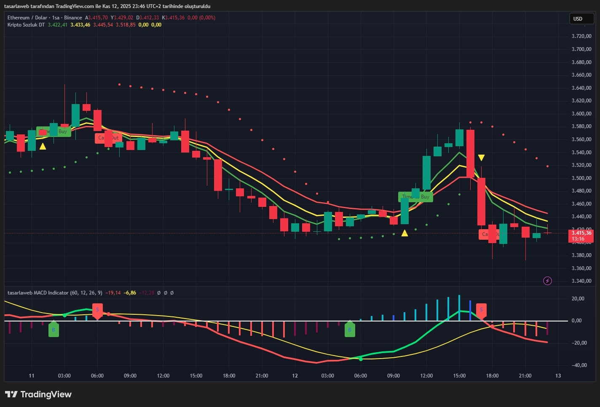Click the rightmost red Cash Out label
600x407 pixels.
489,234
